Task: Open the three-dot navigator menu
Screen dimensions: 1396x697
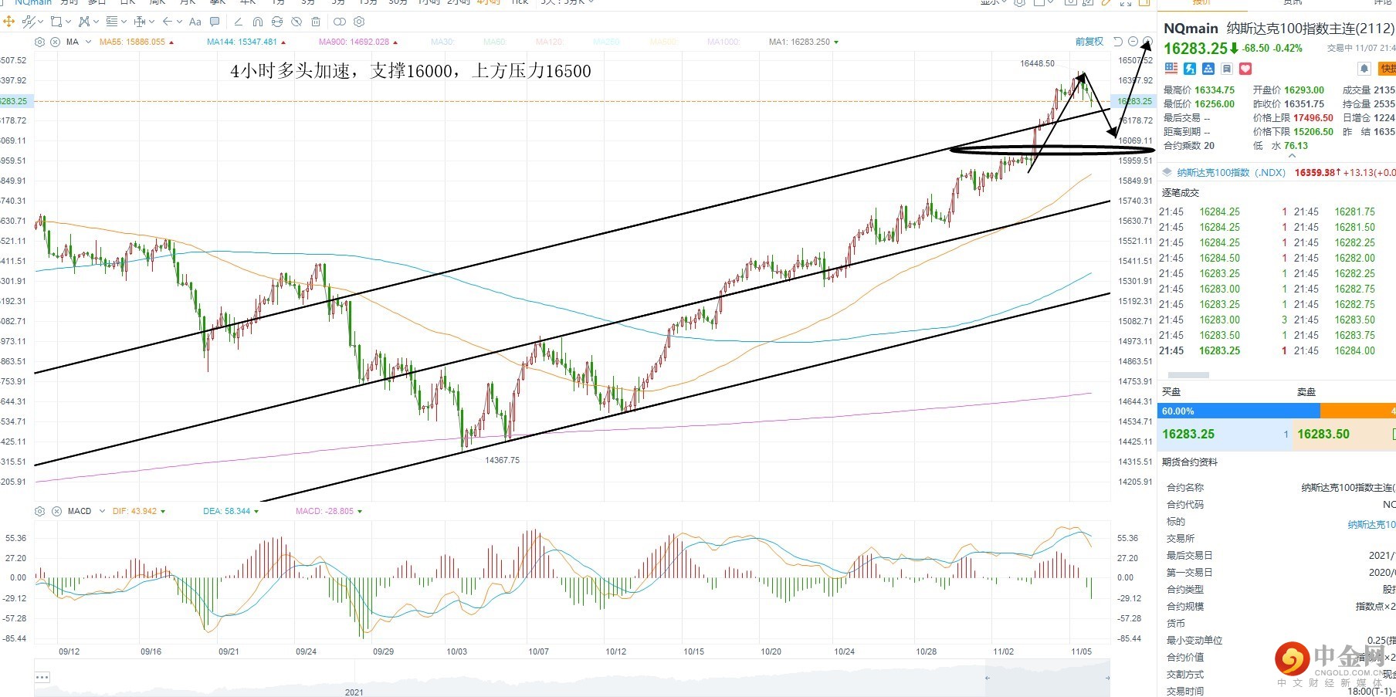Action: point(42,678)
